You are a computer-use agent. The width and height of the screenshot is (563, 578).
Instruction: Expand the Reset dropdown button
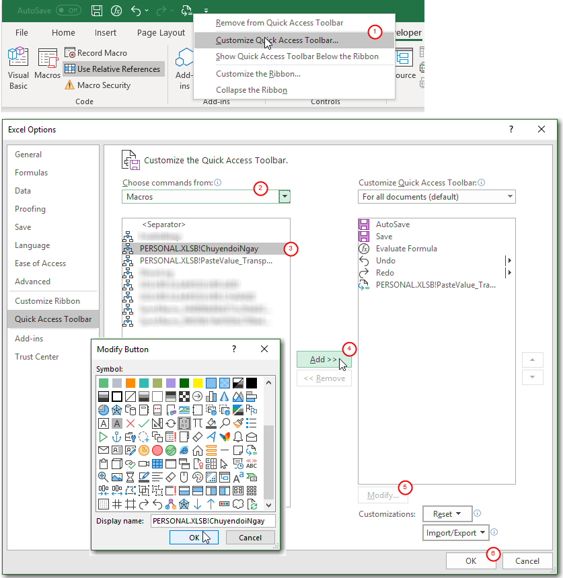(447, 514)
